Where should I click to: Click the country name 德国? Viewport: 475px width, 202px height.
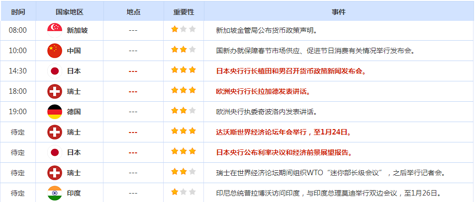74,112
